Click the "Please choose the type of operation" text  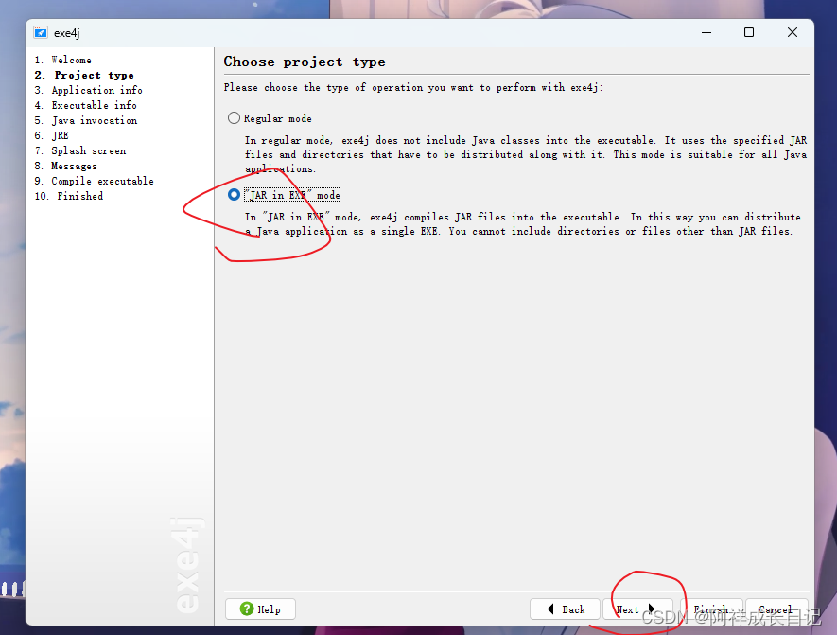pos(413,88)
